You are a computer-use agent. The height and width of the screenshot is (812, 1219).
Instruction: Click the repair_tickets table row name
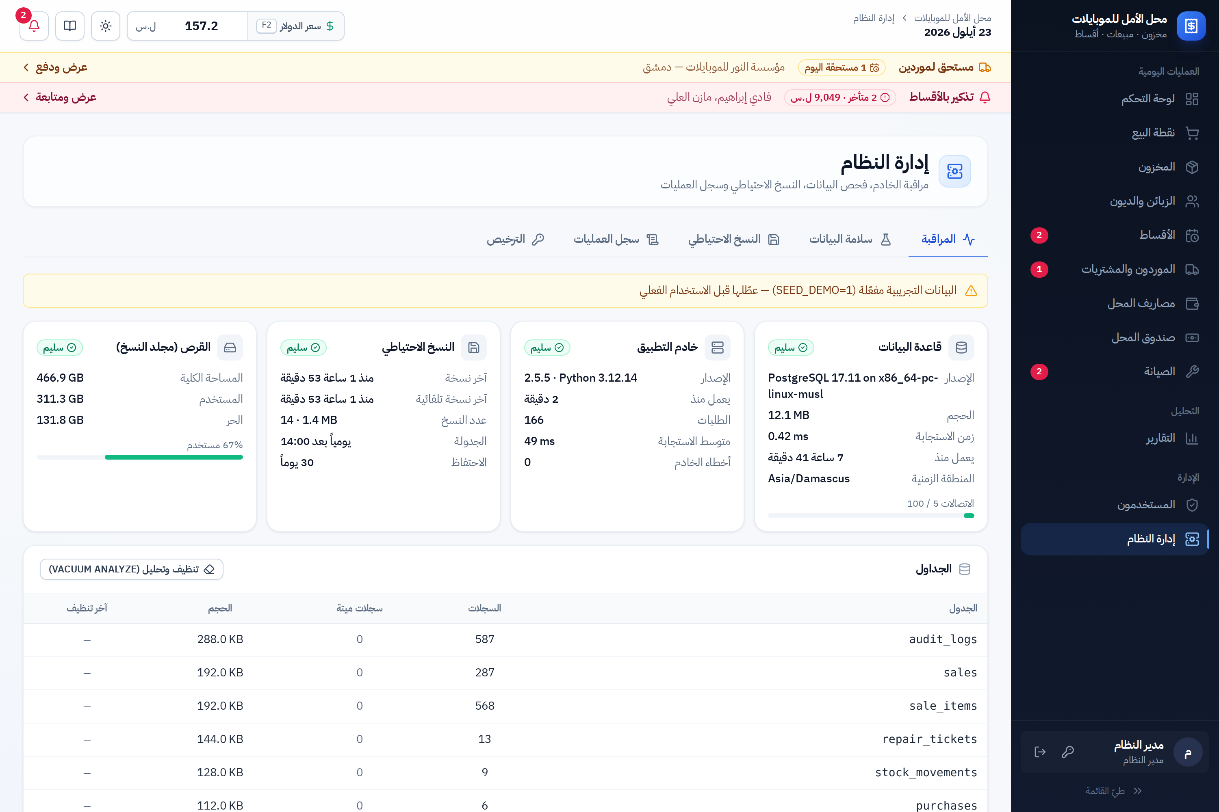pyautogui.click(x=930, y=739)
